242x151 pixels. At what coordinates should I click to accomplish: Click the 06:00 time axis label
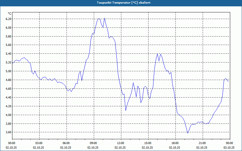[67, 143]
